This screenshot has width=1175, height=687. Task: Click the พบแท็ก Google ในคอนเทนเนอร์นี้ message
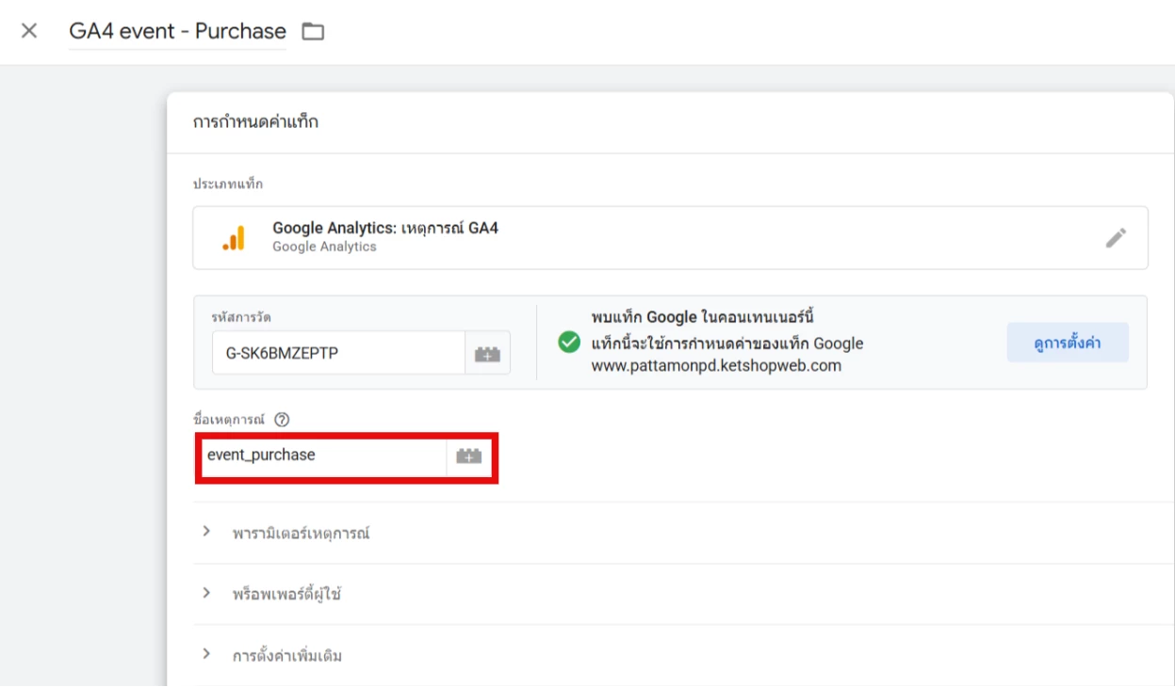click(702, 317)
